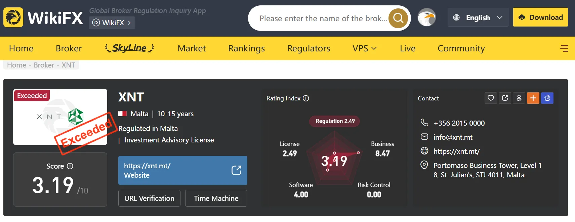Click the globe icon beside English
The height and width of the screenshot is (222, 575).
point(456,17)
